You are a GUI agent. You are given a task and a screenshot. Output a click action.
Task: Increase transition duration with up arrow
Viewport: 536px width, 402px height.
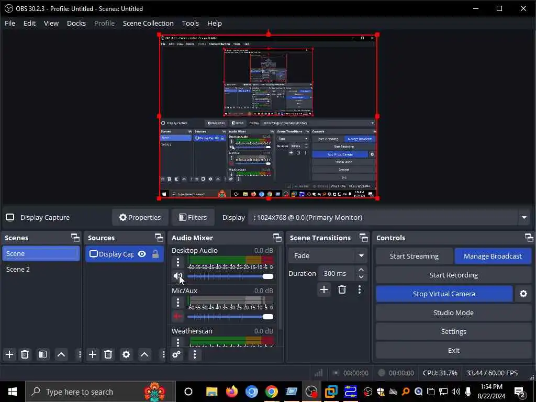coord(361,270)
